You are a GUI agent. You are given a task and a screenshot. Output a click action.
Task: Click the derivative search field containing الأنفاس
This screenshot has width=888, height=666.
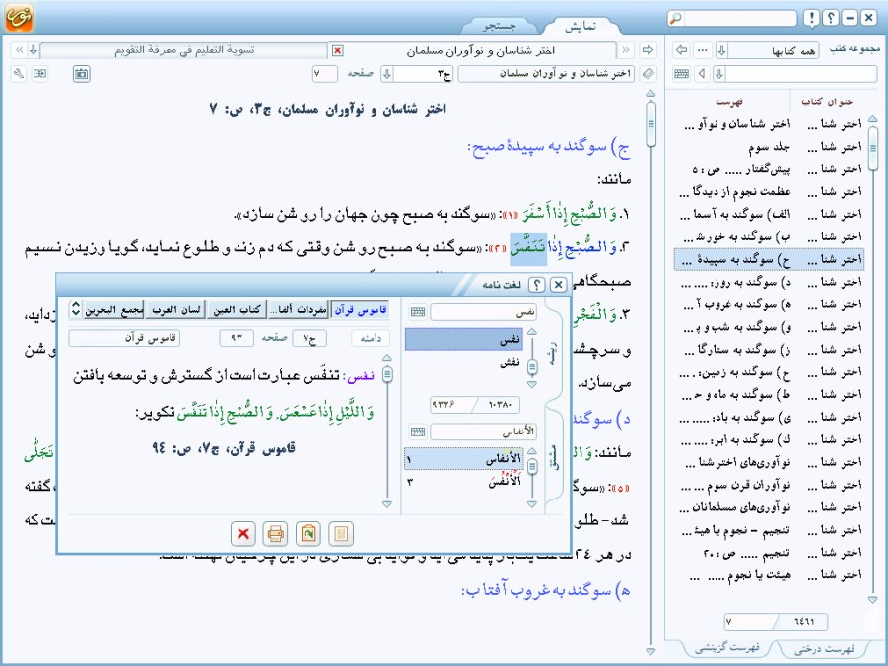483,433
